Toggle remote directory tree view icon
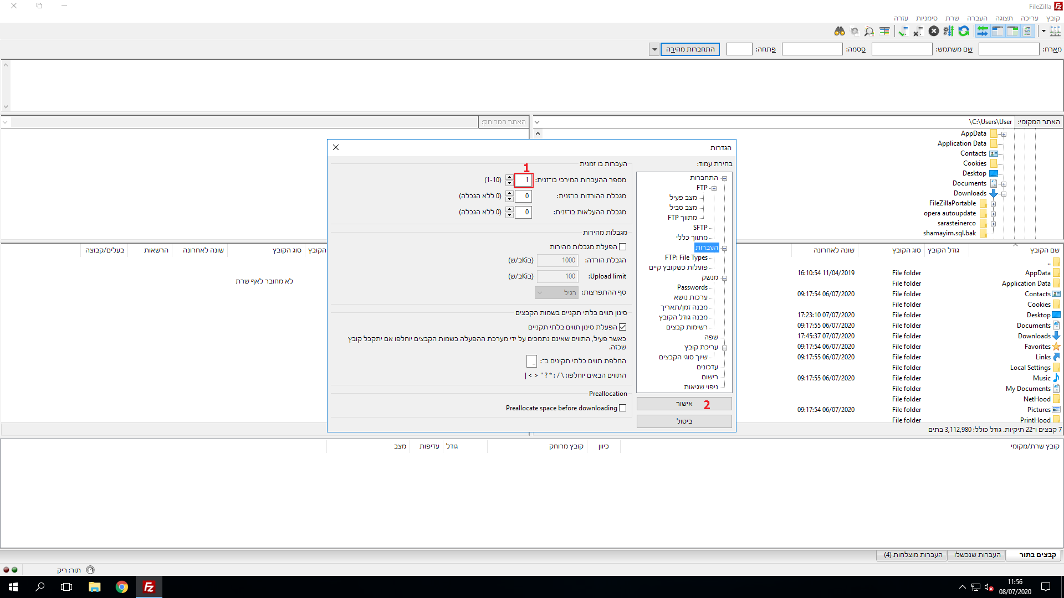 tap(997, 31)
